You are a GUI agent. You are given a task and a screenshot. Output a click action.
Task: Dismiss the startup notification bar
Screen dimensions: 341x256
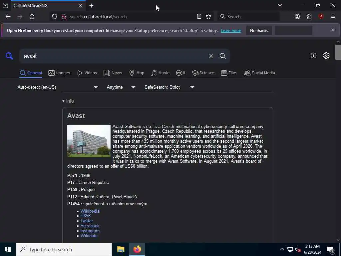333,30
